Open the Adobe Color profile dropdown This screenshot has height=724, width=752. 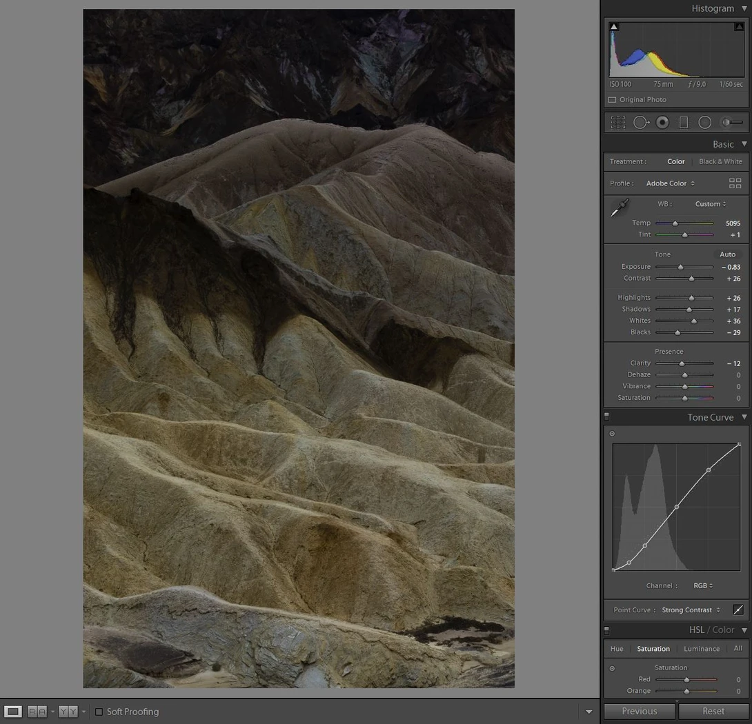tap(670, 183)
